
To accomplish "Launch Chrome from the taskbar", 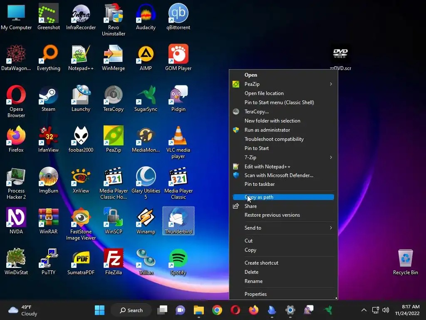I will [x=217, y=310].
